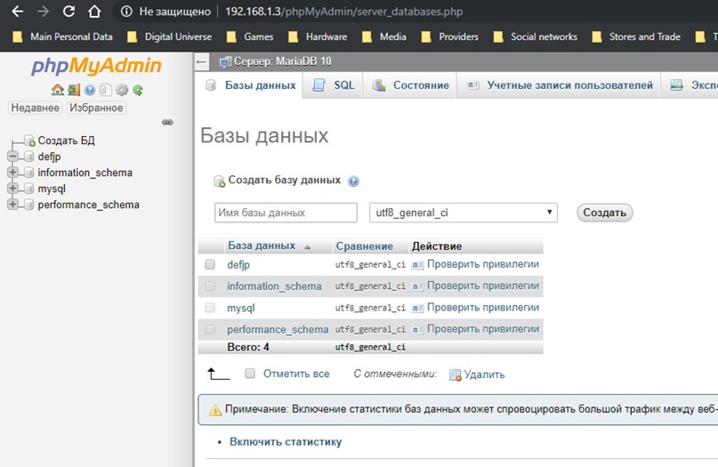This screenshot has height=467, width=718.
Task: Tick the checkbox for defjp database
Action: [x=210, y=264]
